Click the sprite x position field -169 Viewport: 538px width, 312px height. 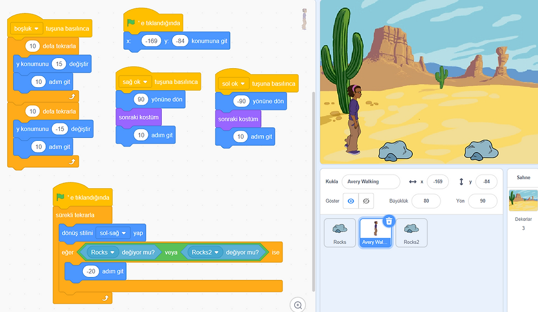pyautogui.click(x=438, y=181)
